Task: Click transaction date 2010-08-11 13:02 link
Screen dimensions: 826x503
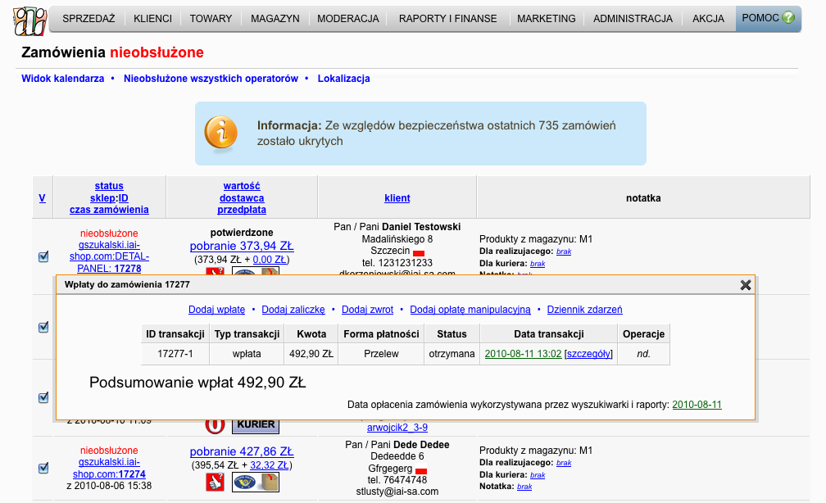Action: point(523,354)
